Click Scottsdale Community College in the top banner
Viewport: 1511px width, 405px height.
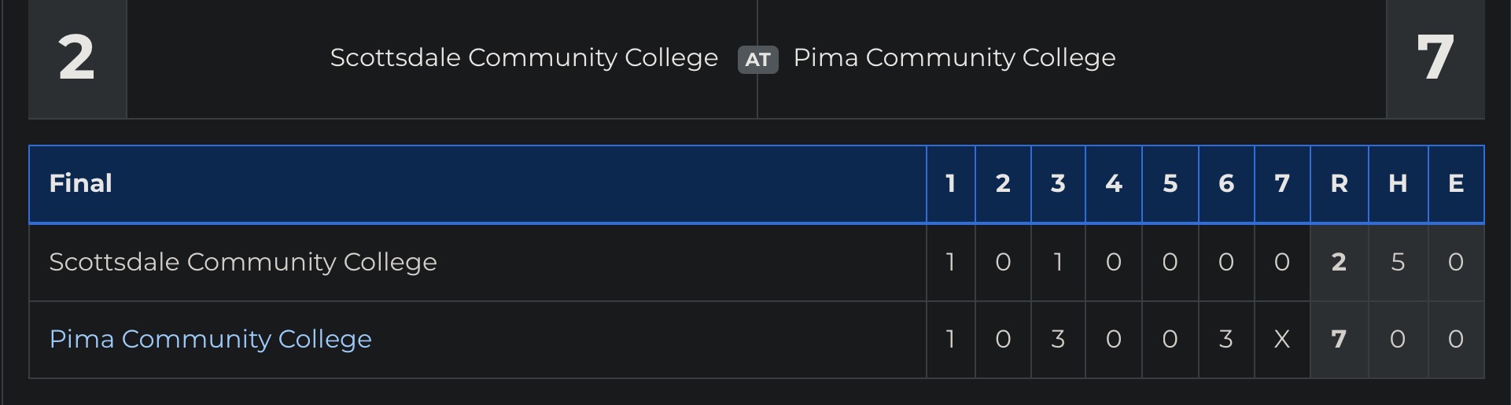coord(524,57)
